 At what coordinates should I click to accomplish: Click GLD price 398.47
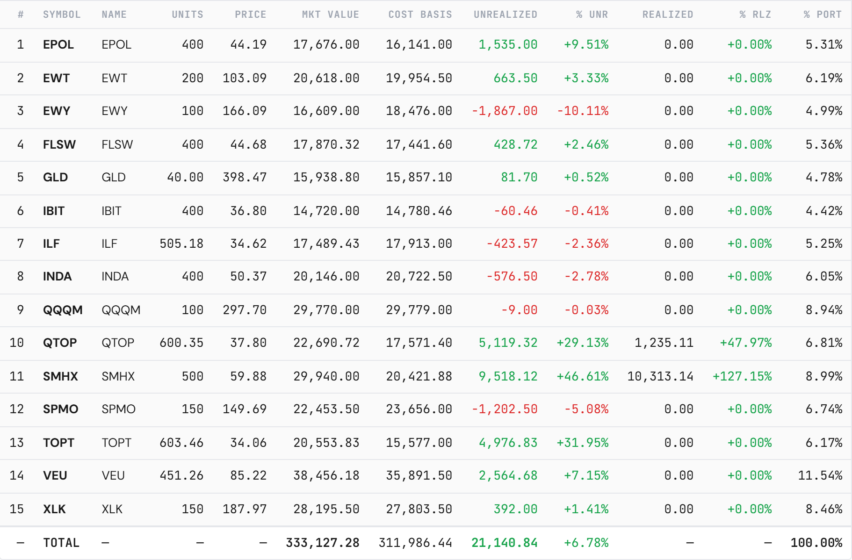(245, 177)
